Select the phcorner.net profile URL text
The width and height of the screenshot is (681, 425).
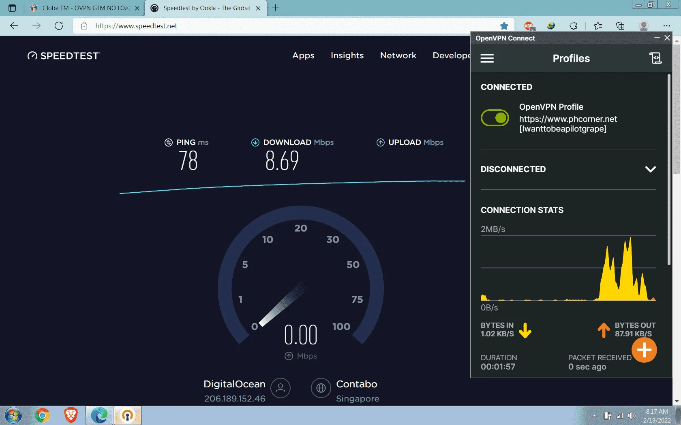[568, 119]
